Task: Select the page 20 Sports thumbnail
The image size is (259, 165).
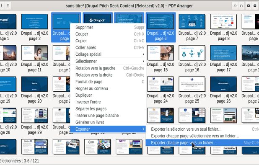Action: click(x=34, y=84)
